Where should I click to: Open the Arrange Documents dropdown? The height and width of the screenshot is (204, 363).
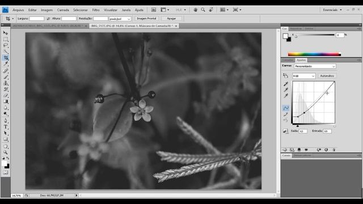(224, 10)
